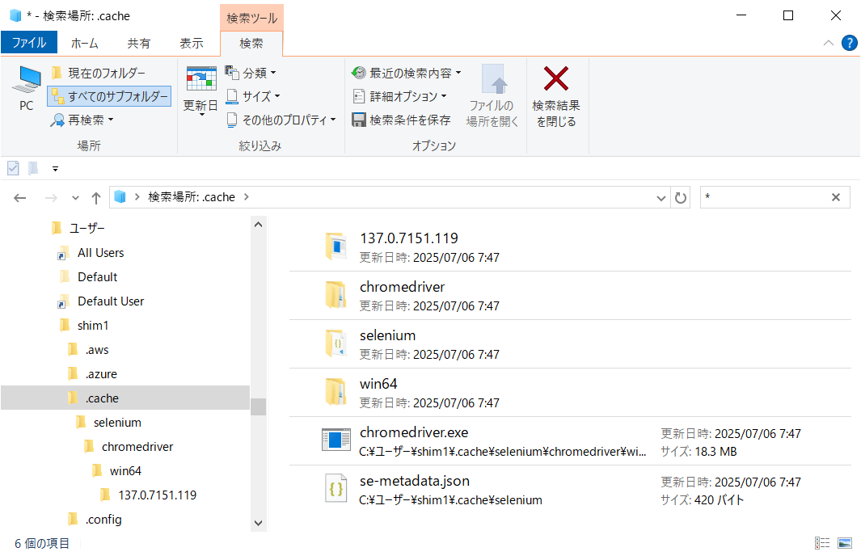Switch to the 表示 ribbon tab
Image resolution: width=861 pixels, height=556 pixels.
(x=191, y=43)
